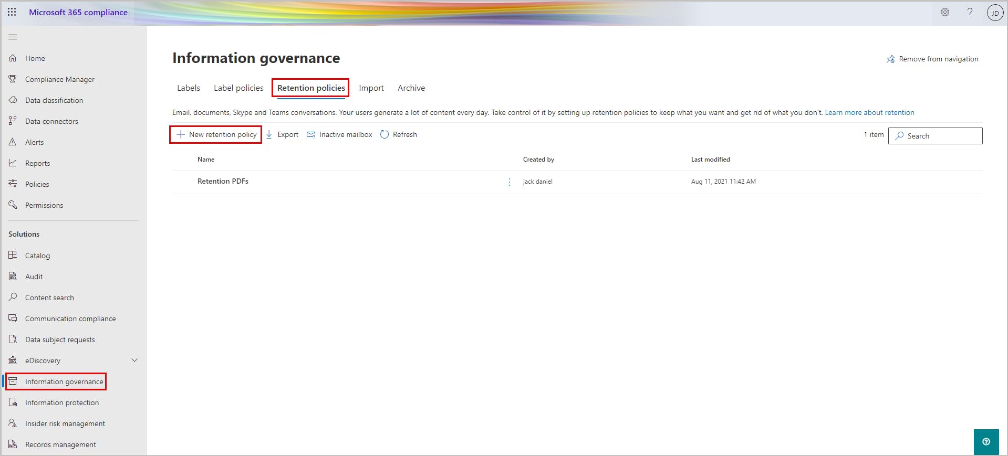Switch to the Labels tab

(189, 88)
